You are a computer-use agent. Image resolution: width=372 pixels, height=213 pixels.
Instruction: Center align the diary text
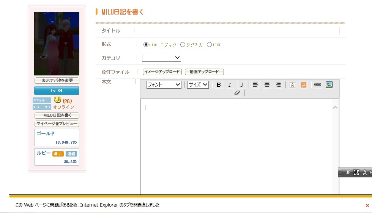(267, 85)
